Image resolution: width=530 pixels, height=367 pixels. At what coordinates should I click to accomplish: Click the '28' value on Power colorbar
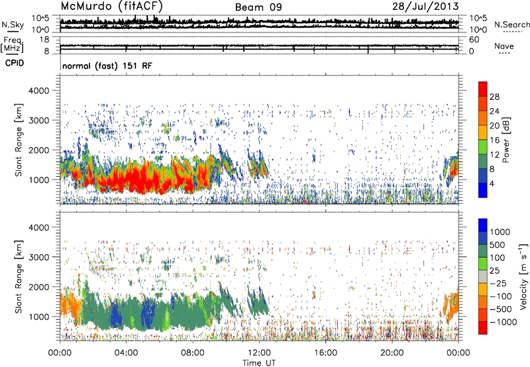[494, 97]
